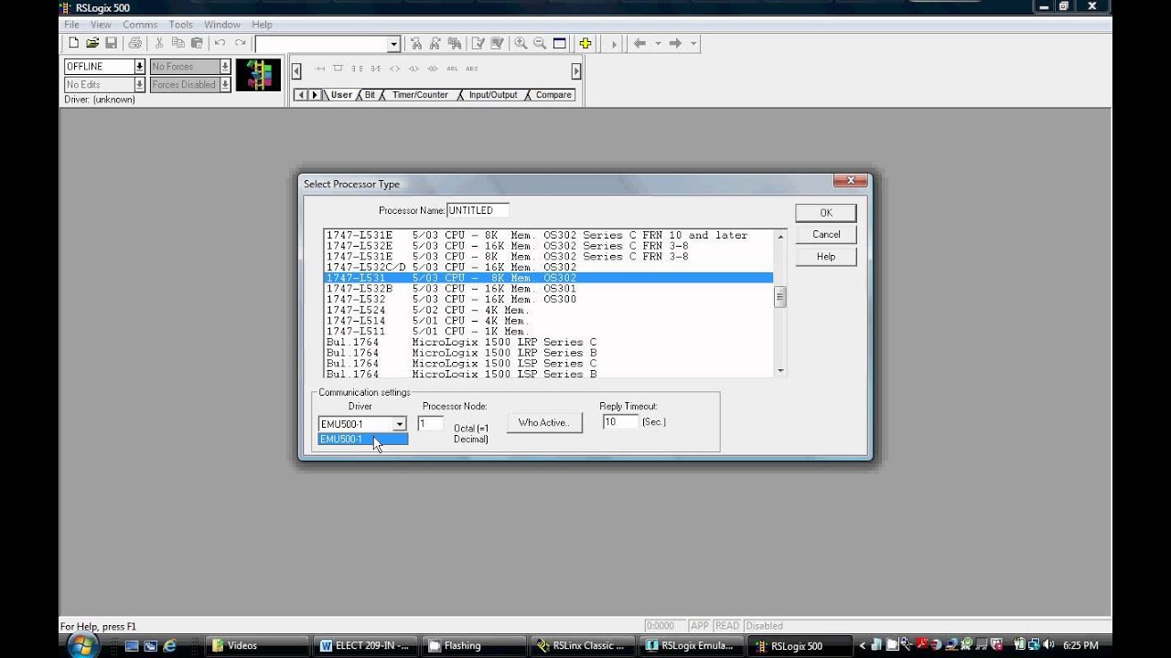
Task: Click the processor list scrollbar thumb
Action: coord(780,296)
